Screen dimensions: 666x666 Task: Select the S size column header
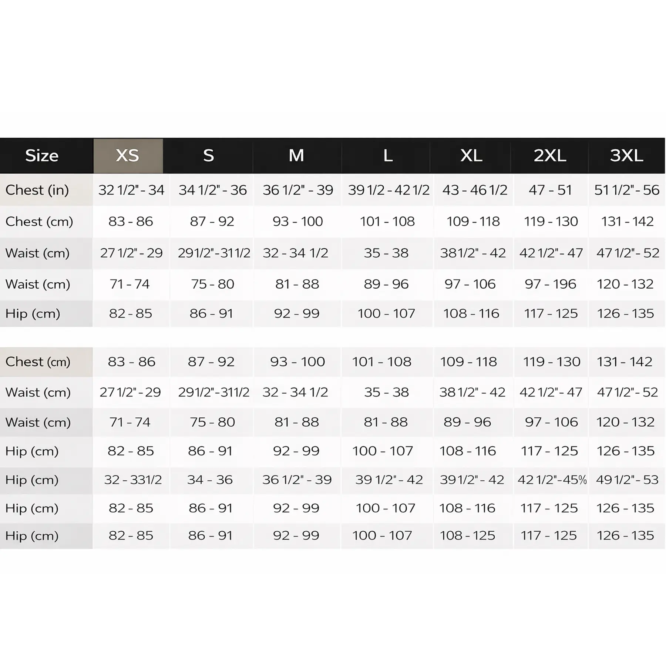208,156
